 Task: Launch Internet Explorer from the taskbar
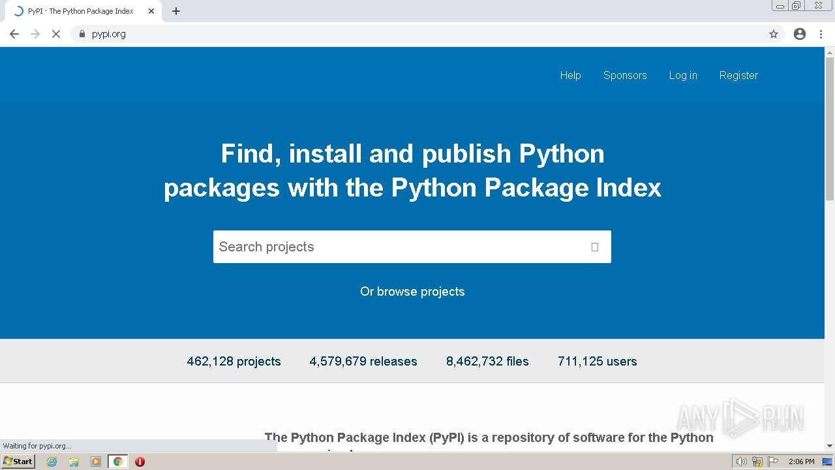(x=52, y=462)
